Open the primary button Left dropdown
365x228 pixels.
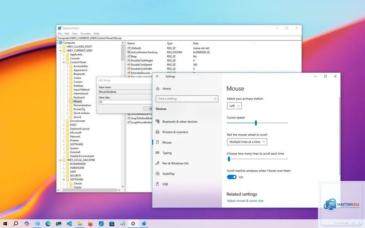coord(234,106)
